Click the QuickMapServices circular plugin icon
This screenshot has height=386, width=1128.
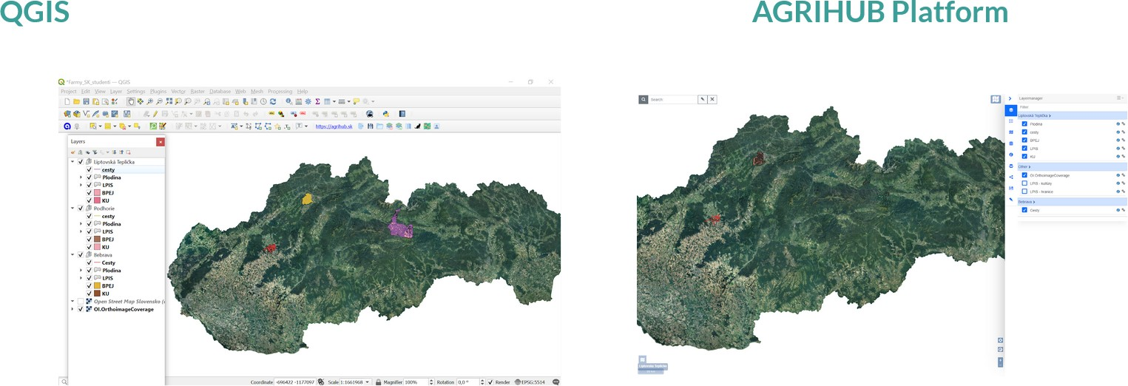coord(67,126)
